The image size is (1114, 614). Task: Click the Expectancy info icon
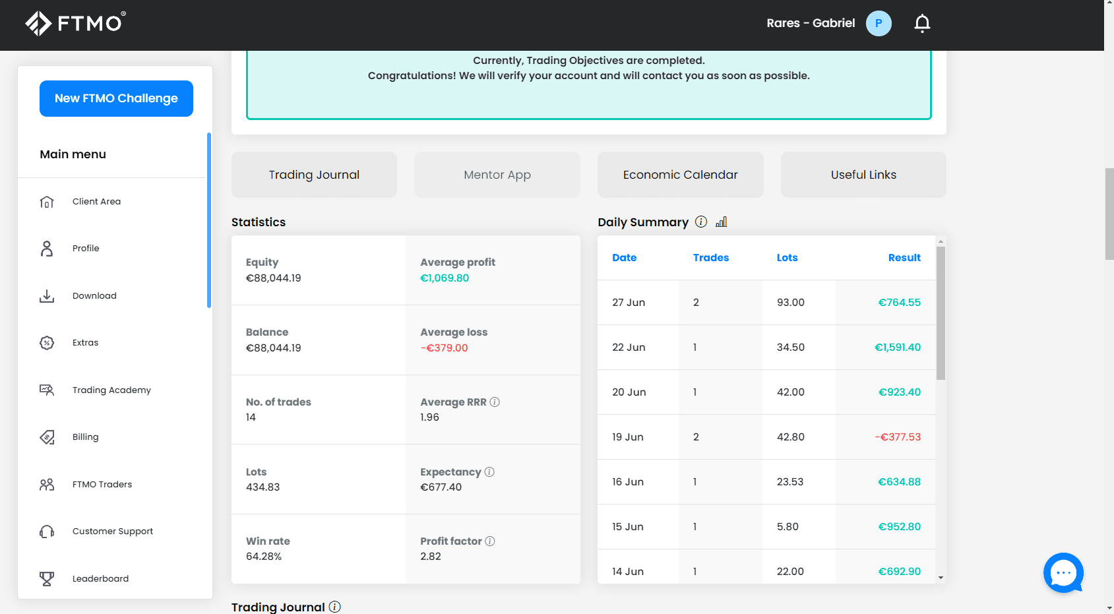tap(489, 472)
